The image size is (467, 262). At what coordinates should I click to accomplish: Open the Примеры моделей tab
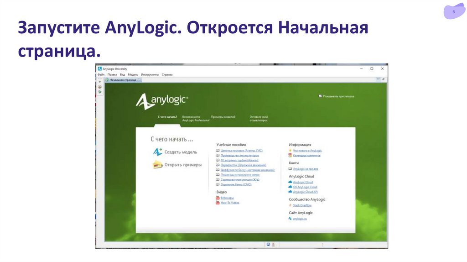(x=223, y=117)
